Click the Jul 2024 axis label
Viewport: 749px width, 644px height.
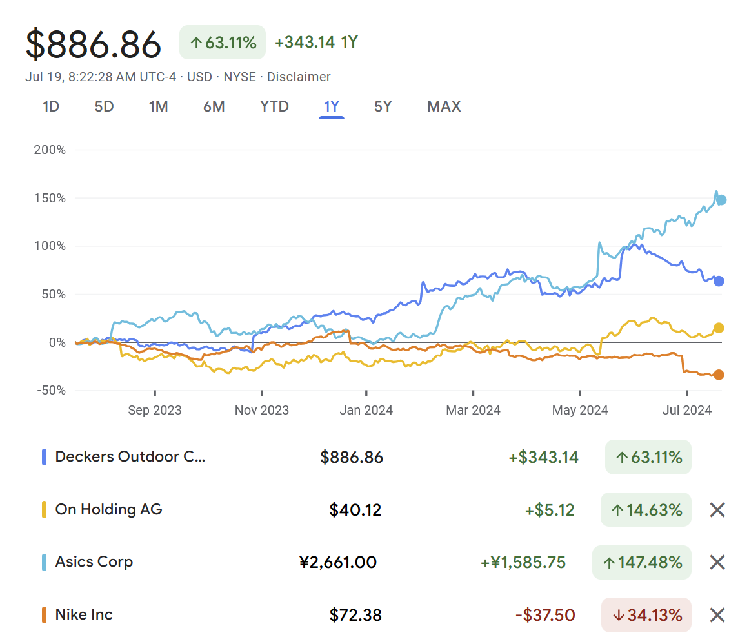coord(687,410)
